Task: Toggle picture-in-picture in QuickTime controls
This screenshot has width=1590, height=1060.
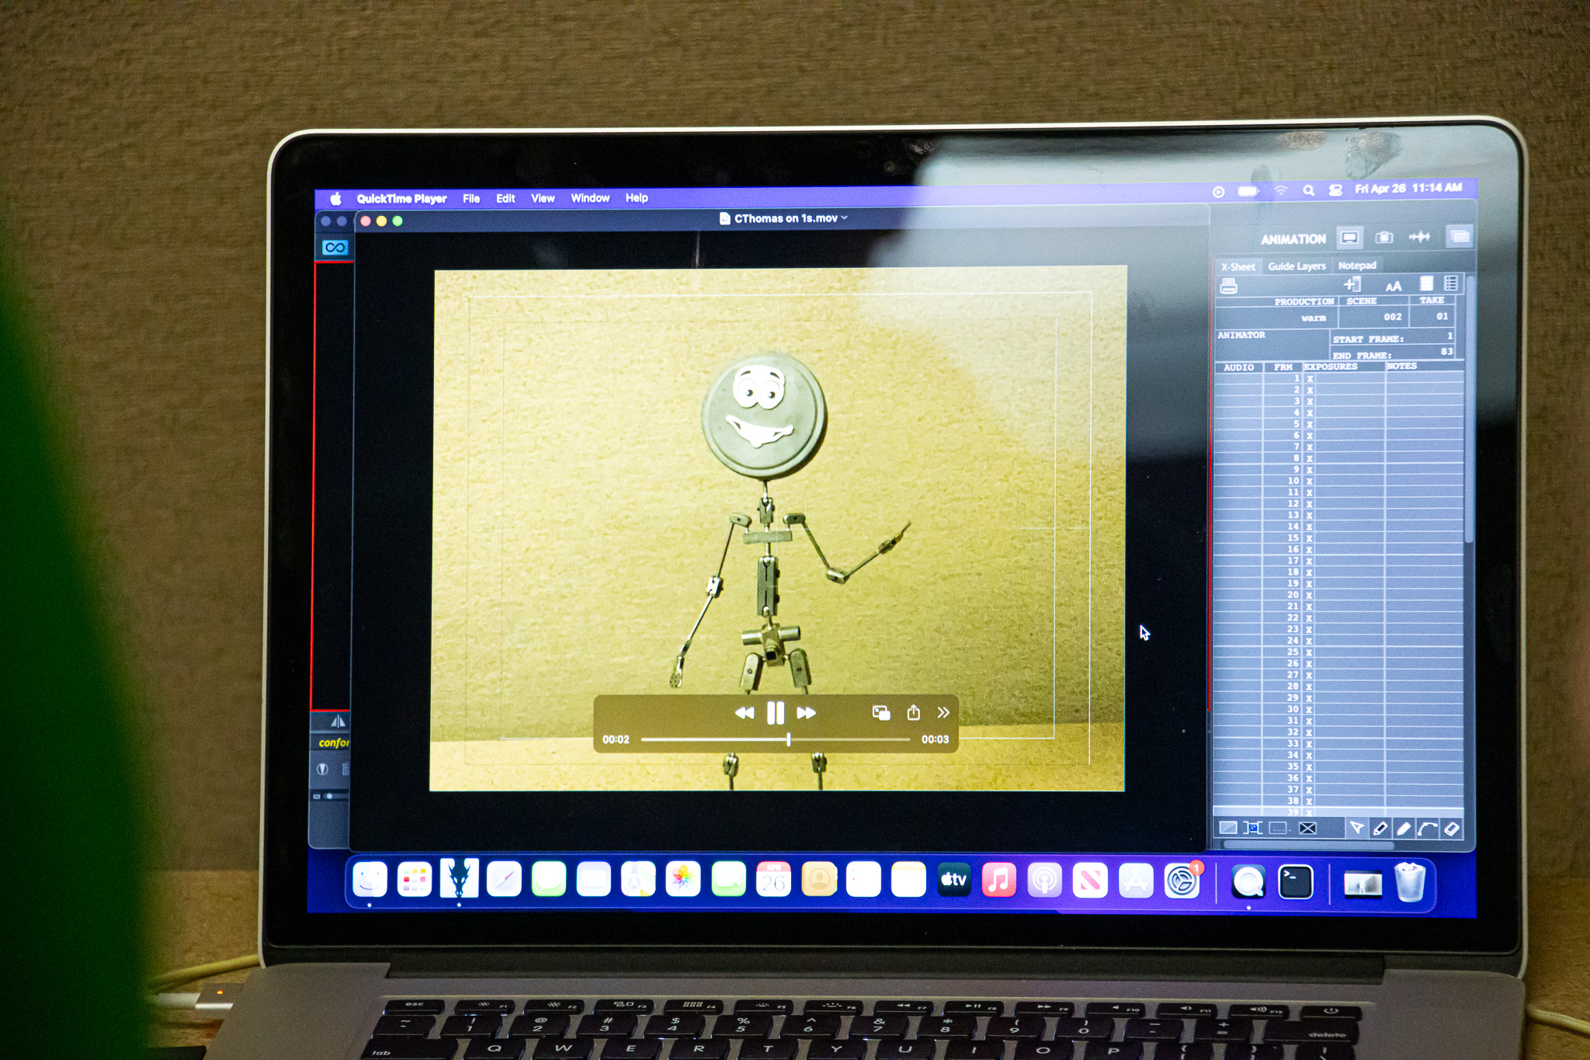Action: coord(880,713)
